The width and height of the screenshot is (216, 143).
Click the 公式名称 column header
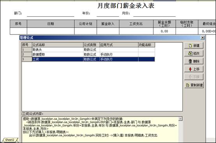[58, 45]
